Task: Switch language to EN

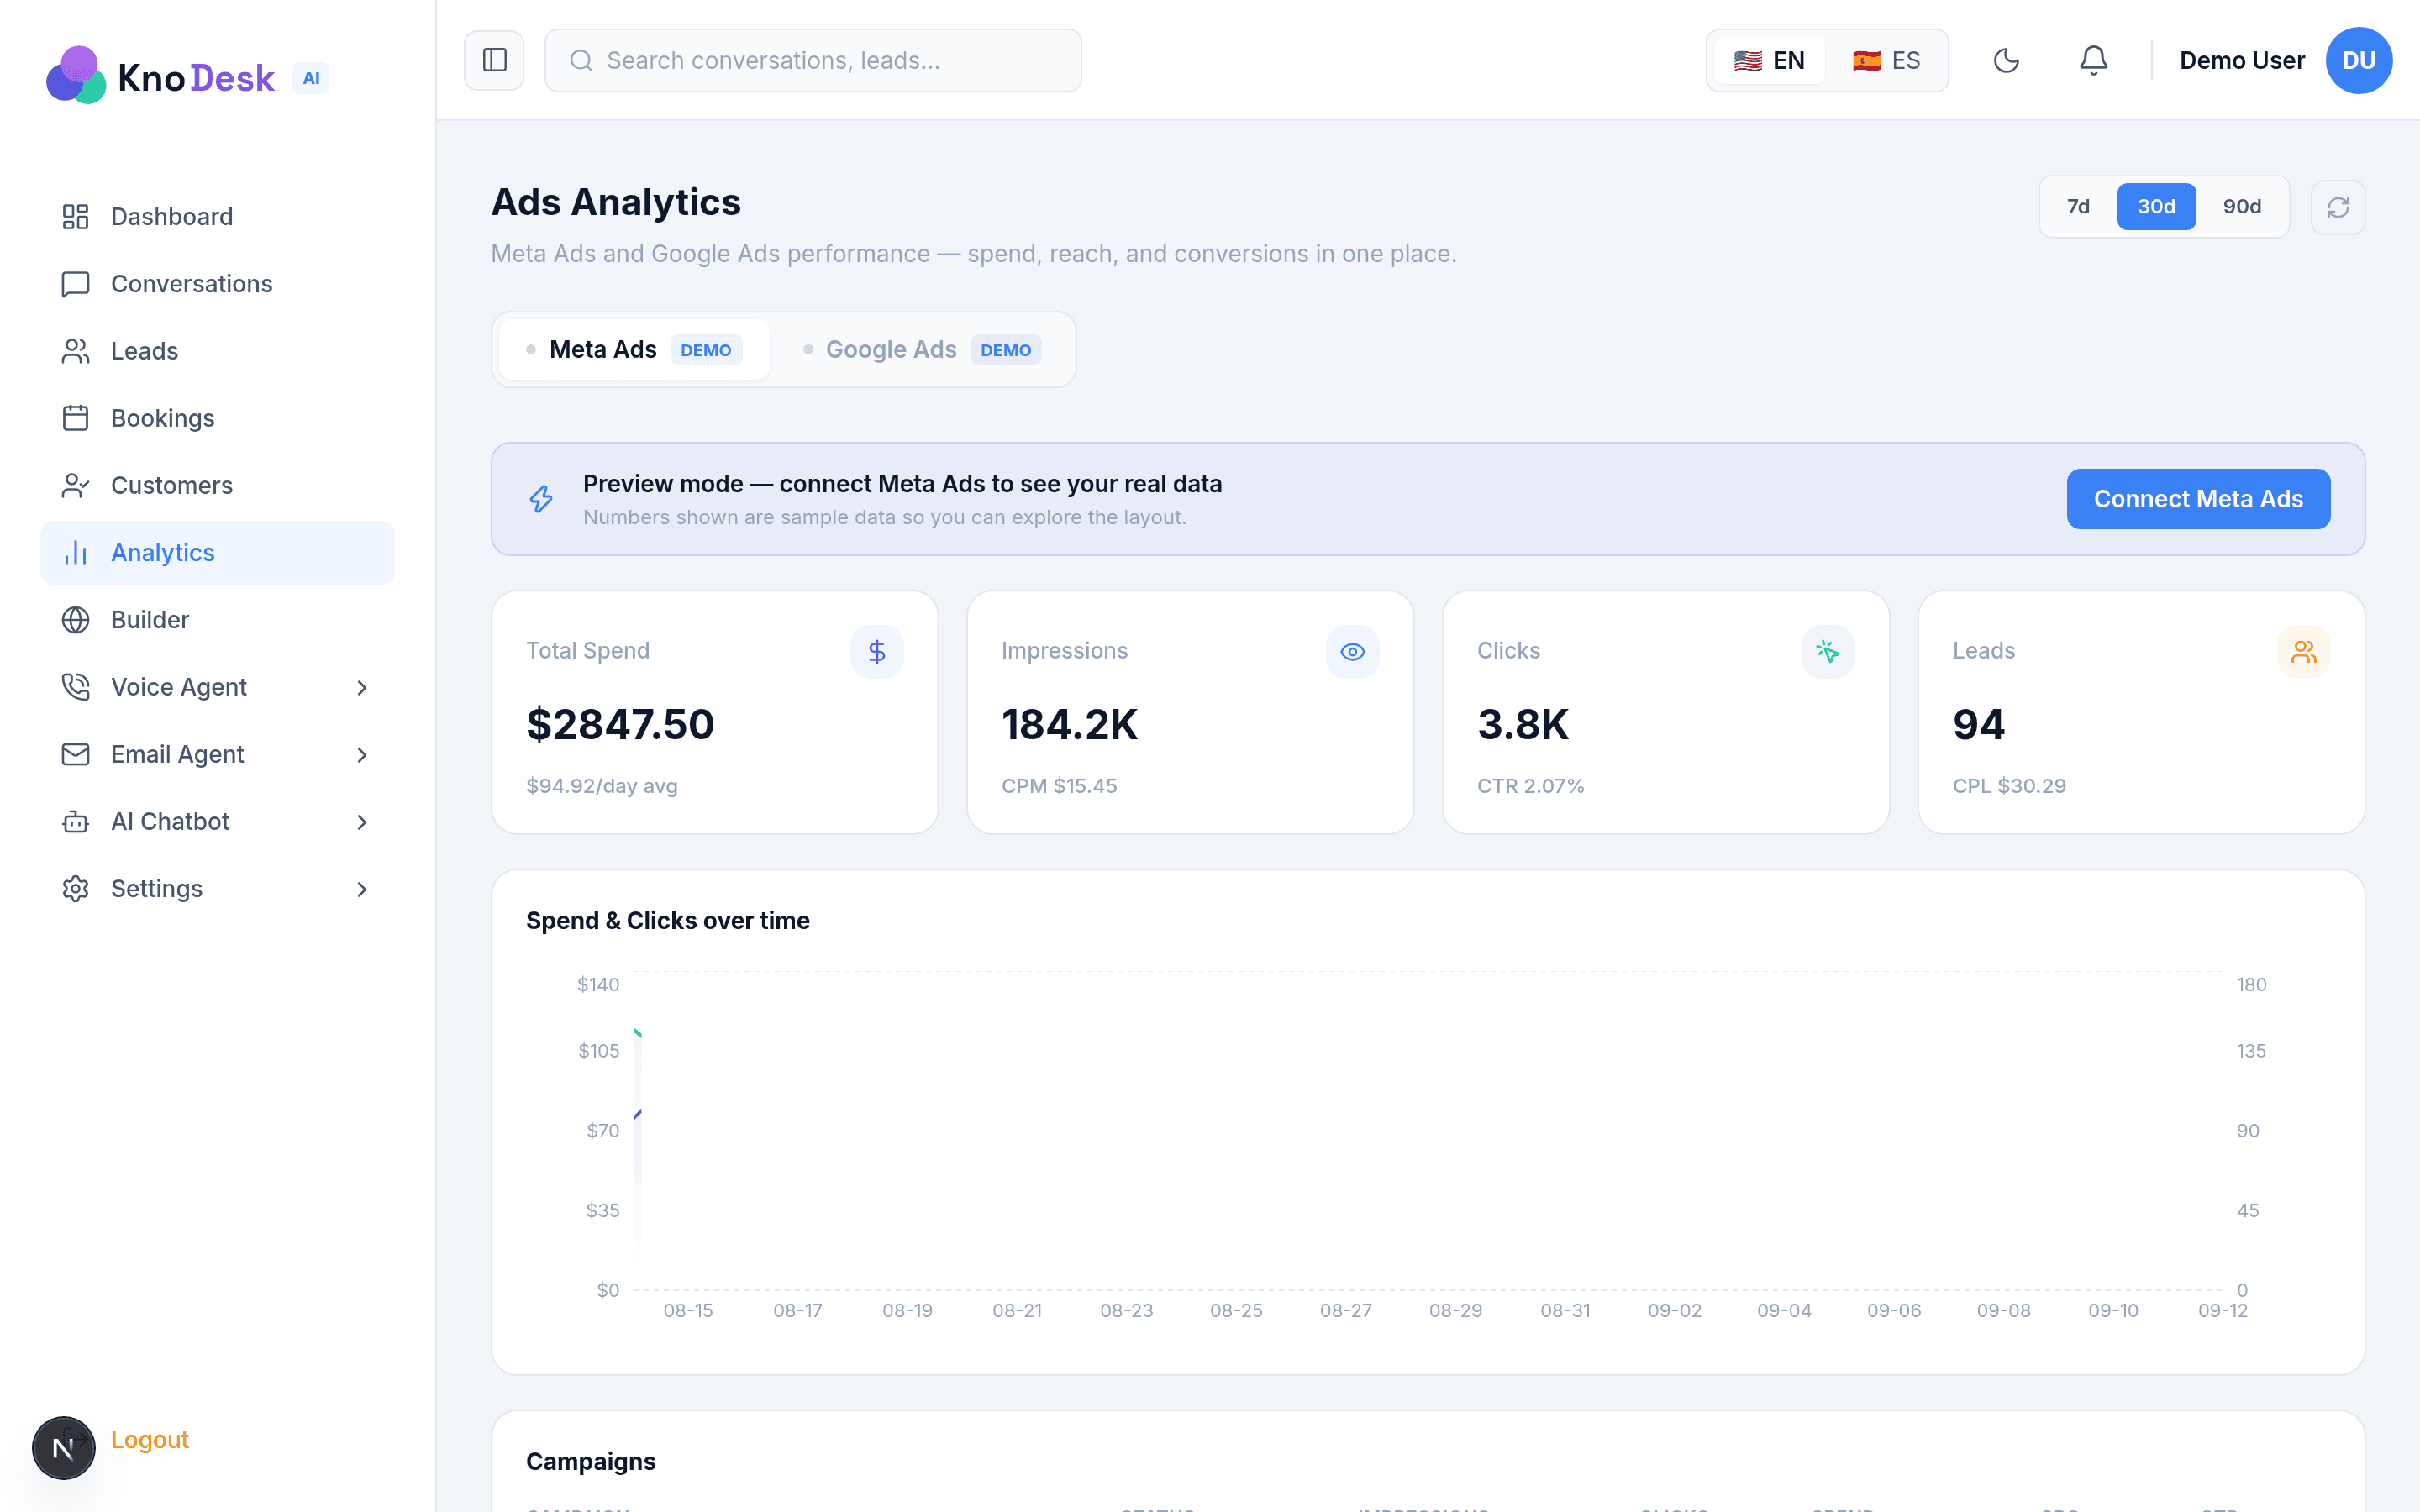Action: 1769,60
